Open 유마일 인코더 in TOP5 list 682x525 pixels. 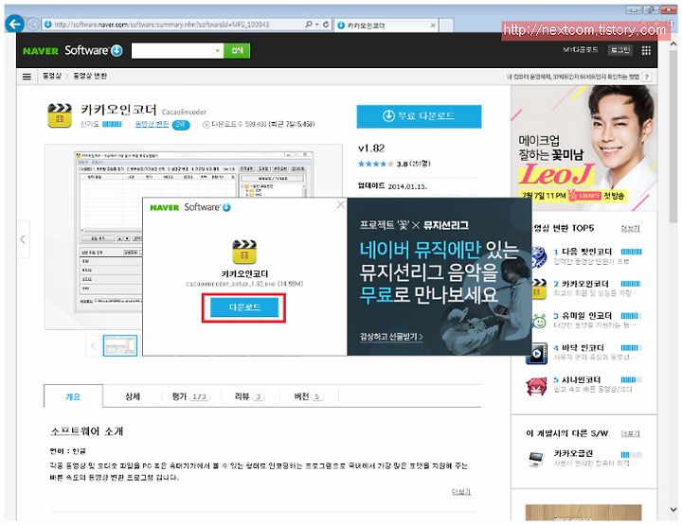[x=583, y=316]
